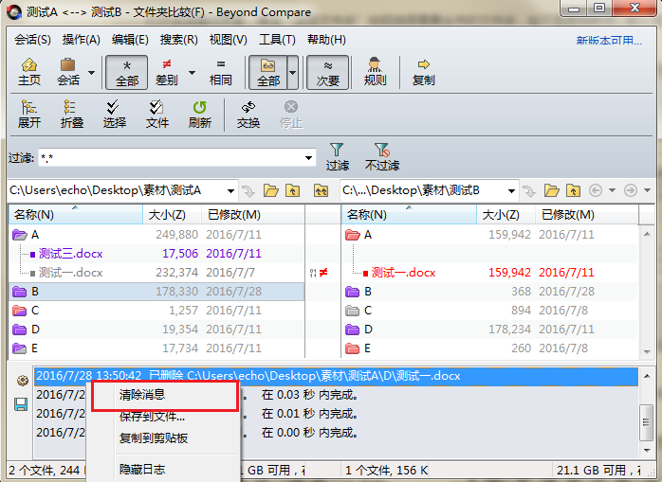
Task: Click 折叠 collapse all folders icon
Action: pyautogui.click(x=71, y=115)
